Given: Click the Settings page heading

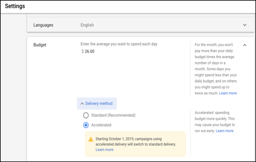Looking at the screenshot, I should [x=15, y=6].
